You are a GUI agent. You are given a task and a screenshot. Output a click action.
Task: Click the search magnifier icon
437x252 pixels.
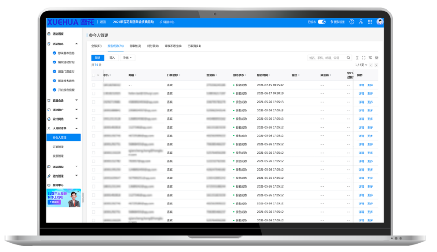click(349, 58)
